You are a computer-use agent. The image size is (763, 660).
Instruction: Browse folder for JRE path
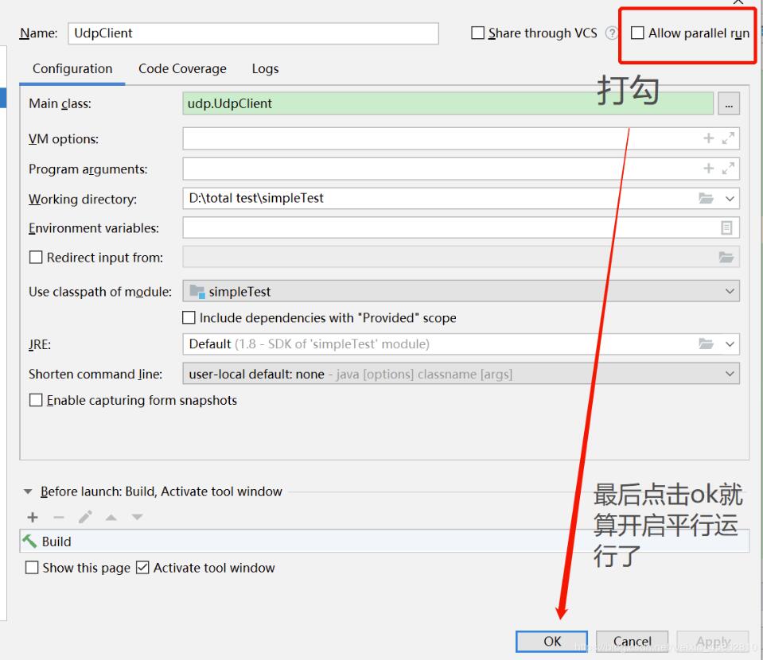coord(706,344)
